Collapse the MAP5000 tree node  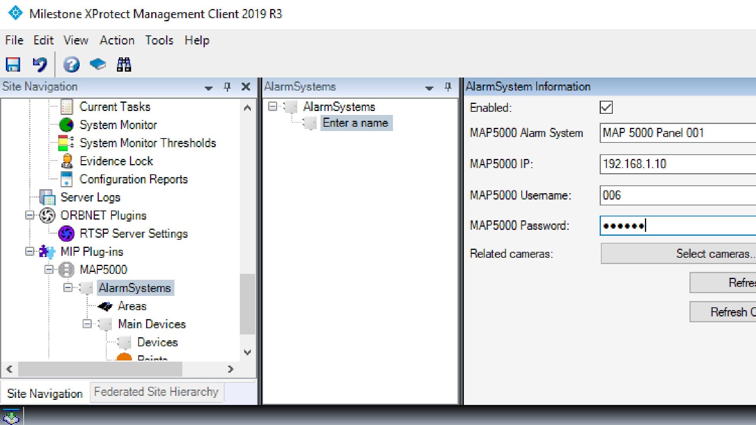(49, 270)
